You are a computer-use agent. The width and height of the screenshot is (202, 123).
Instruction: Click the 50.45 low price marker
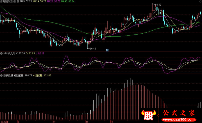(93, 48)
